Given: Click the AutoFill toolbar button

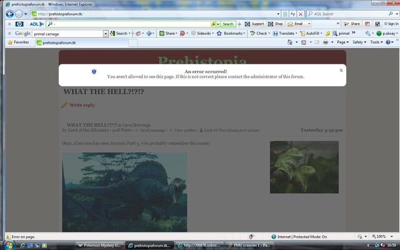Looking at the screenshot, I should (310, 33).
